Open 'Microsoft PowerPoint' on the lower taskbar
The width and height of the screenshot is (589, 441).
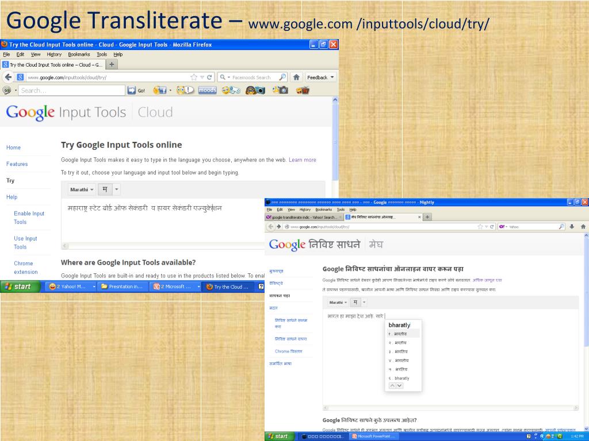[374, 436]
